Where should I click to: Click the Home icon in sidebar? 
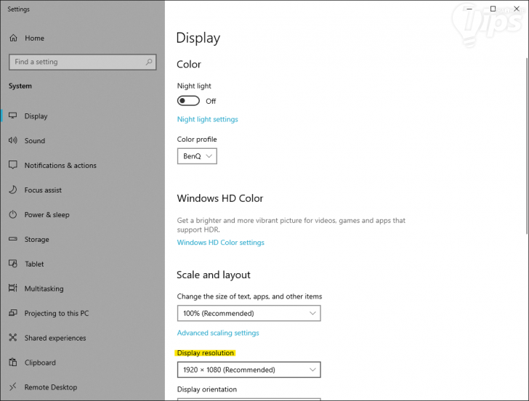coord(13,38)
